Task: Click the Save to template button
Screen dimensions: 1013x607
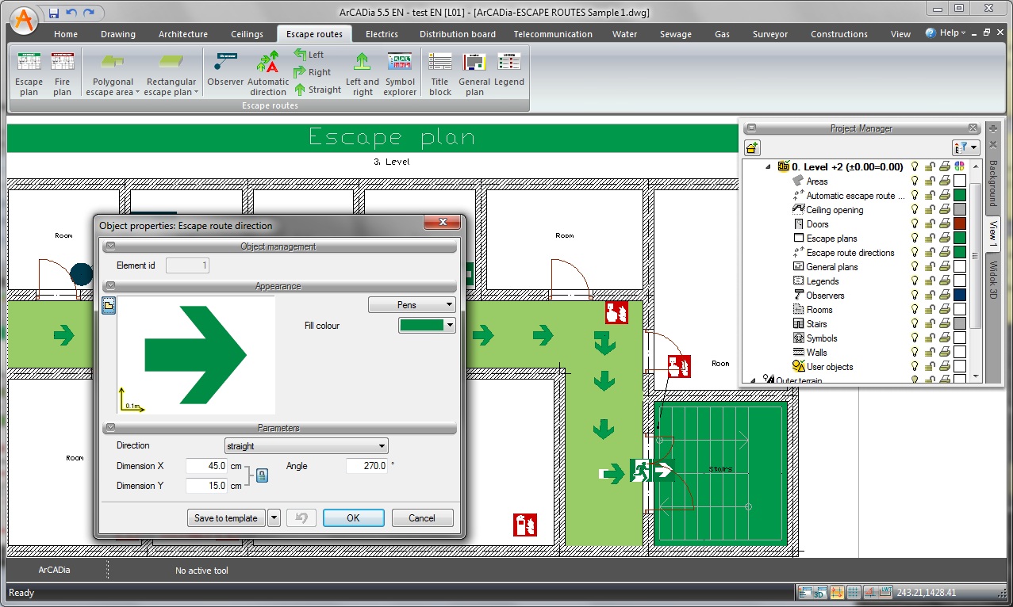Action: pos(226,518)
